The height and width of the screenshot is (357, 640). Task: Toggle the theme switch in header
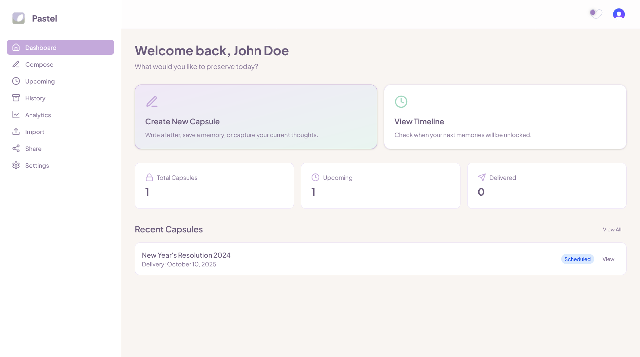point(596,13)
